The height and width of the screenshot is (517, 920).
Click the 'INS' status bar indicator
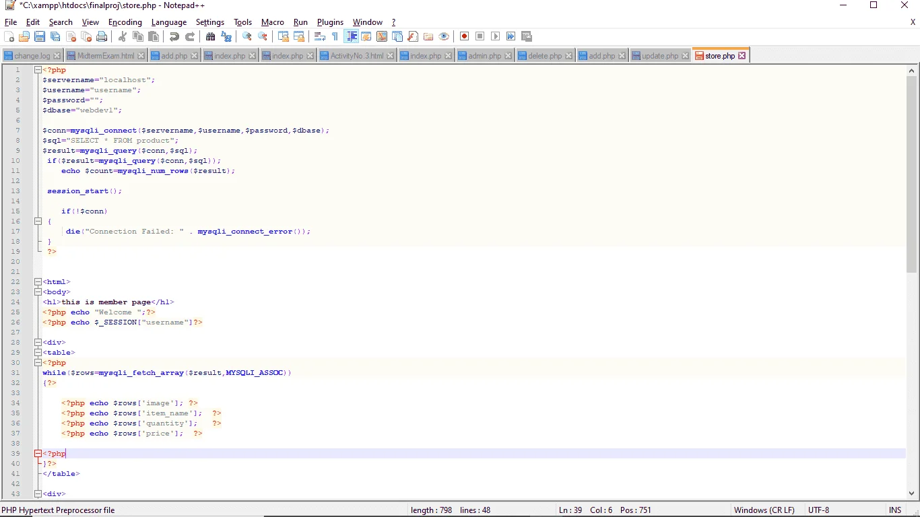pyautogui.click(x=895, y=510)
